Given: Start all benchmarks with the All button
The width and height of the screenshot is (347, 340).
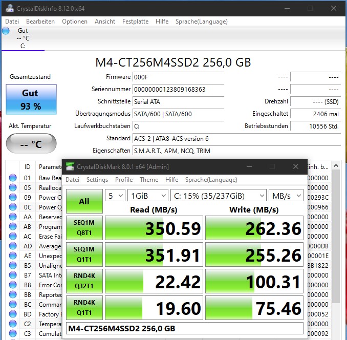Looking at the screenshot, I should (84, 201).
